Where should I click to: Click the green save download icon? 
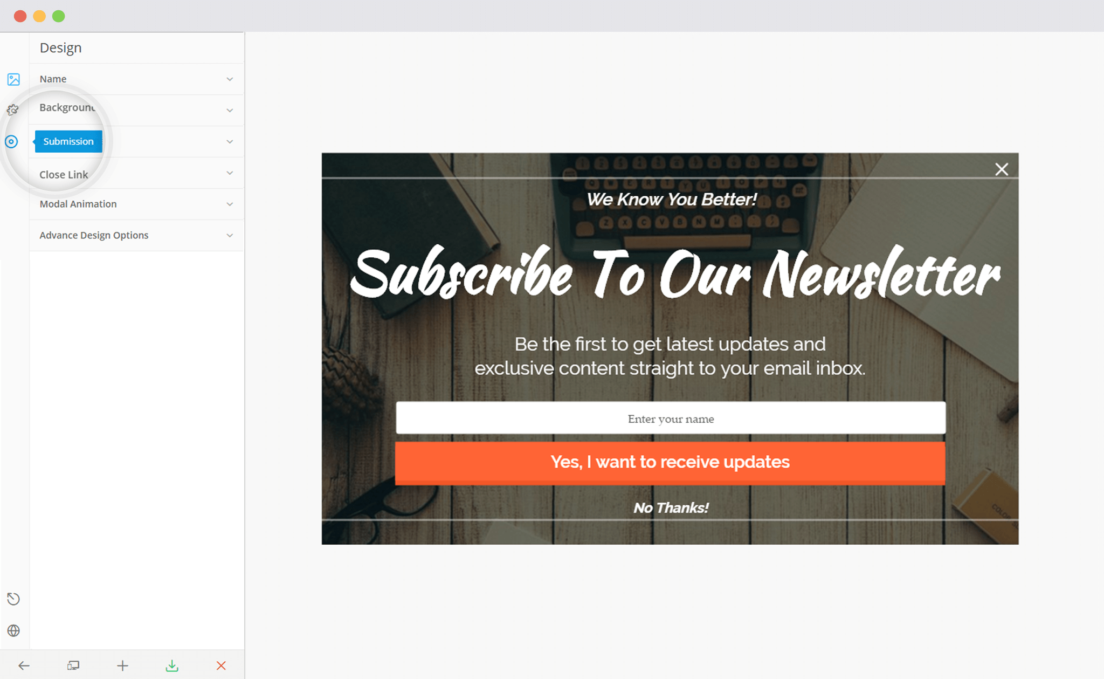pos(172,666)
